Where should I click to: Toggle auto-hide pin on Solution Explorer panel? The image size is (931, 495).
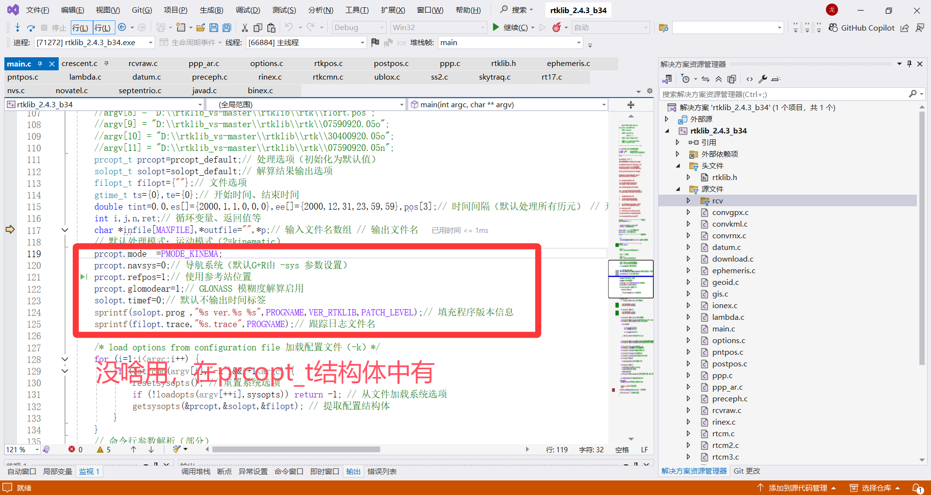point(909,64)
